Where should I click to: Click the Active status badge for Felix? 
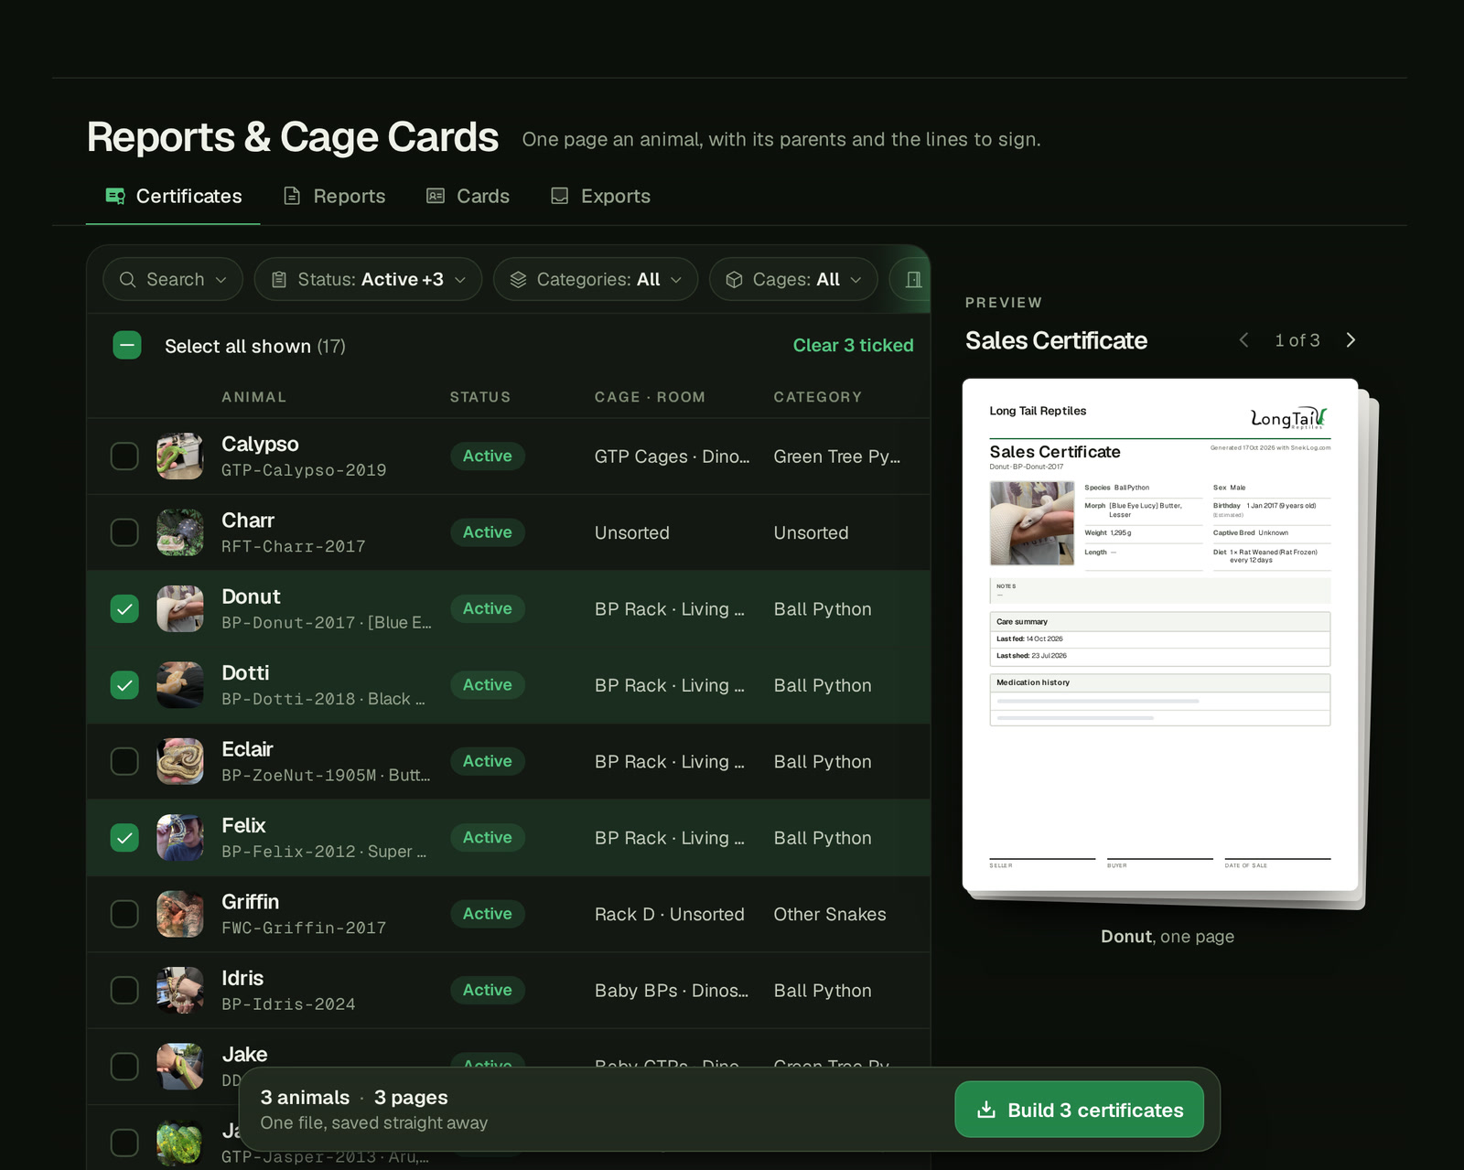[488, 838]
